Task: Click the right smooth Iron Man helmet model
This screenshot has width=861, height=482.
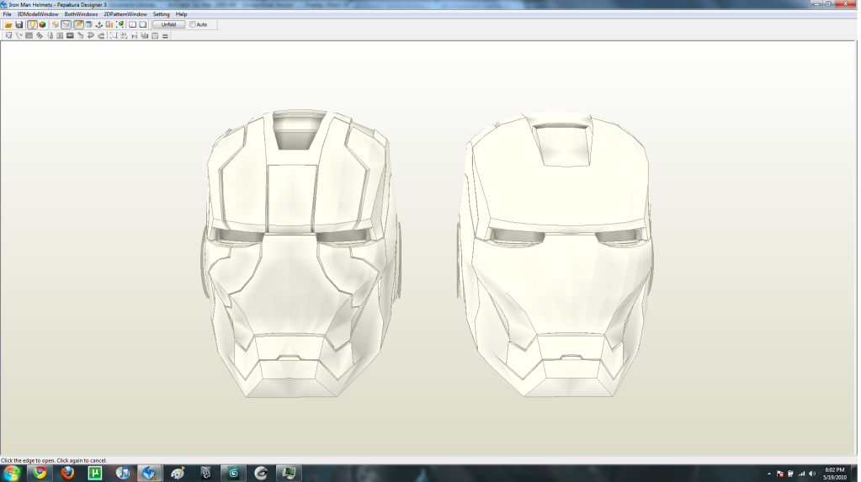Action: [555, 255]
